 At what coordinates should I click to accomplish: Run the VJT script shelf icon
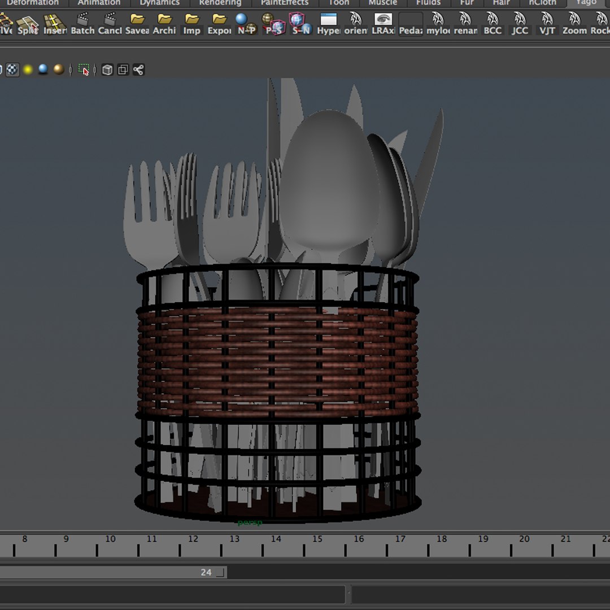[547, 23]
